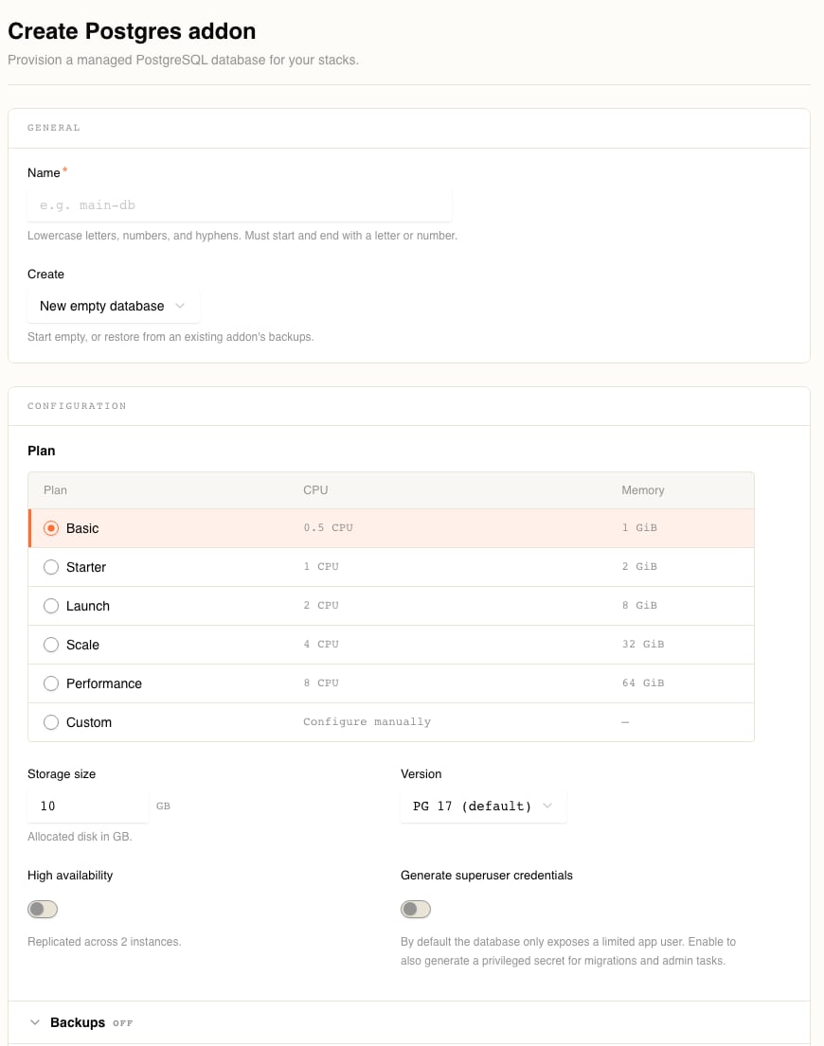Expand the Backups section chevron
This screenshot has width=824, height=1046.
pos(35,1022)
